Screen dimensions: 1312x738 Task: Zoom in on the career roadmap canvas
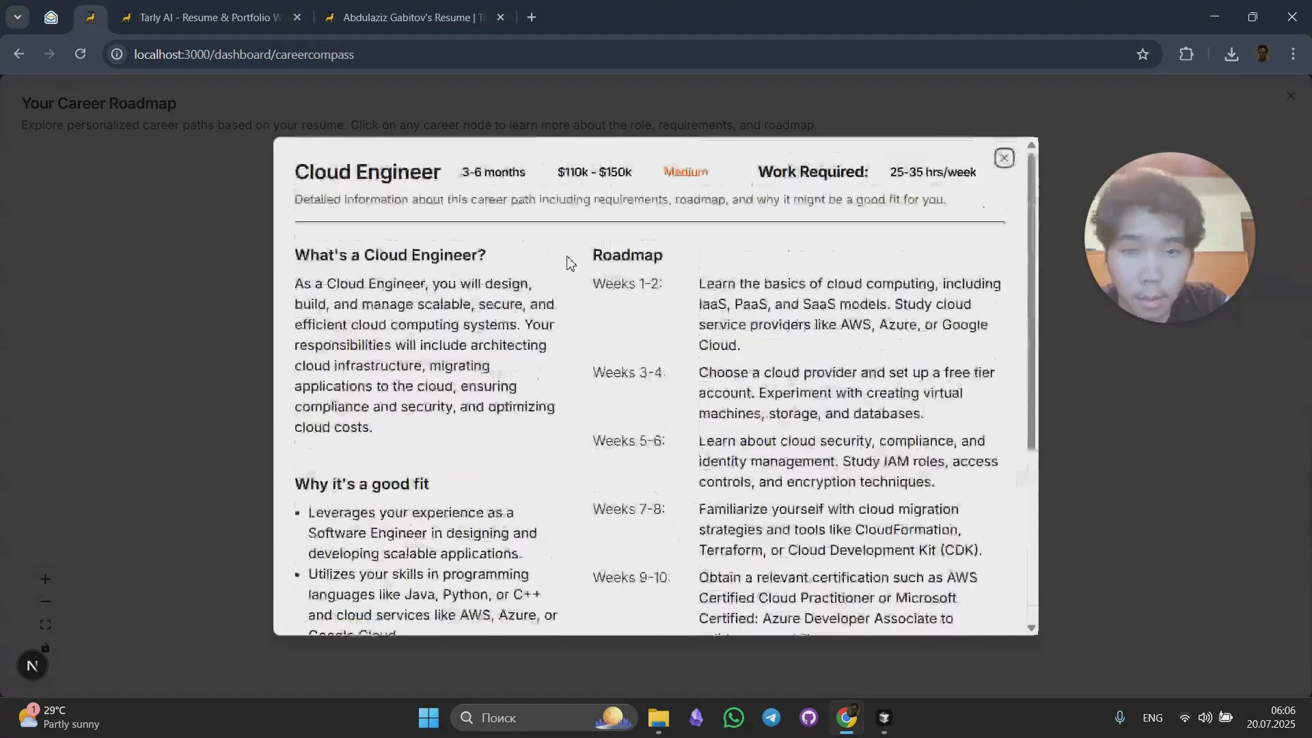(x=45, y=579)
